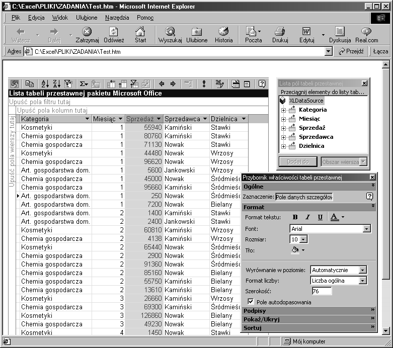
Task: Expand the Podpisy section
Action: click(x=309, y=311)
